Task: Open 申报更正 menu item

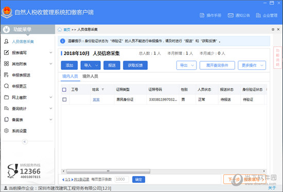Action: pyautogui.click(x=19, y=86)
